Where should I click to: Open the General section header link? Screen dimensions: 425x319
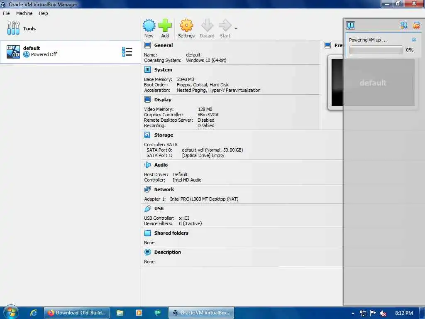164,45
